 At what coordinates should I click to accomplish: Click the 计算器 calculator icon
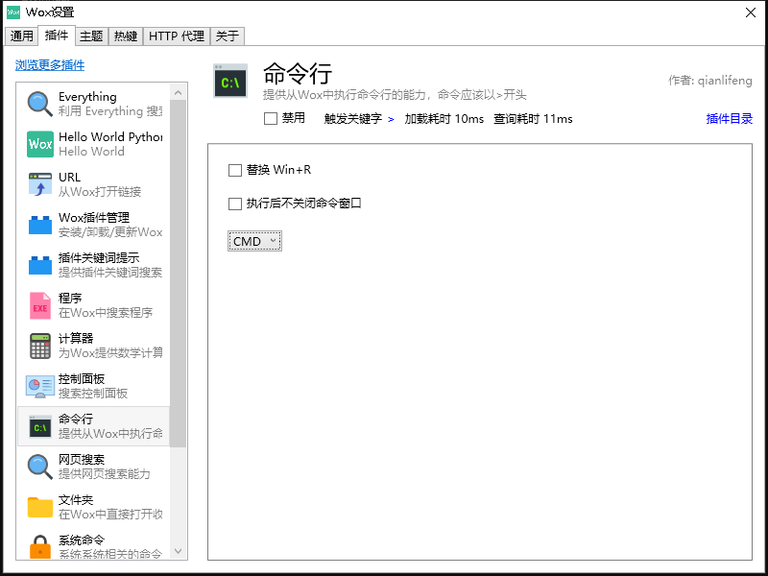(x=39, y=346)
